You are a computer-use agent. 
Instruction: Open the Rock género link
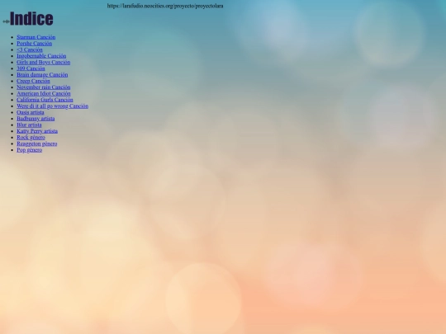(x=31, y=137)
